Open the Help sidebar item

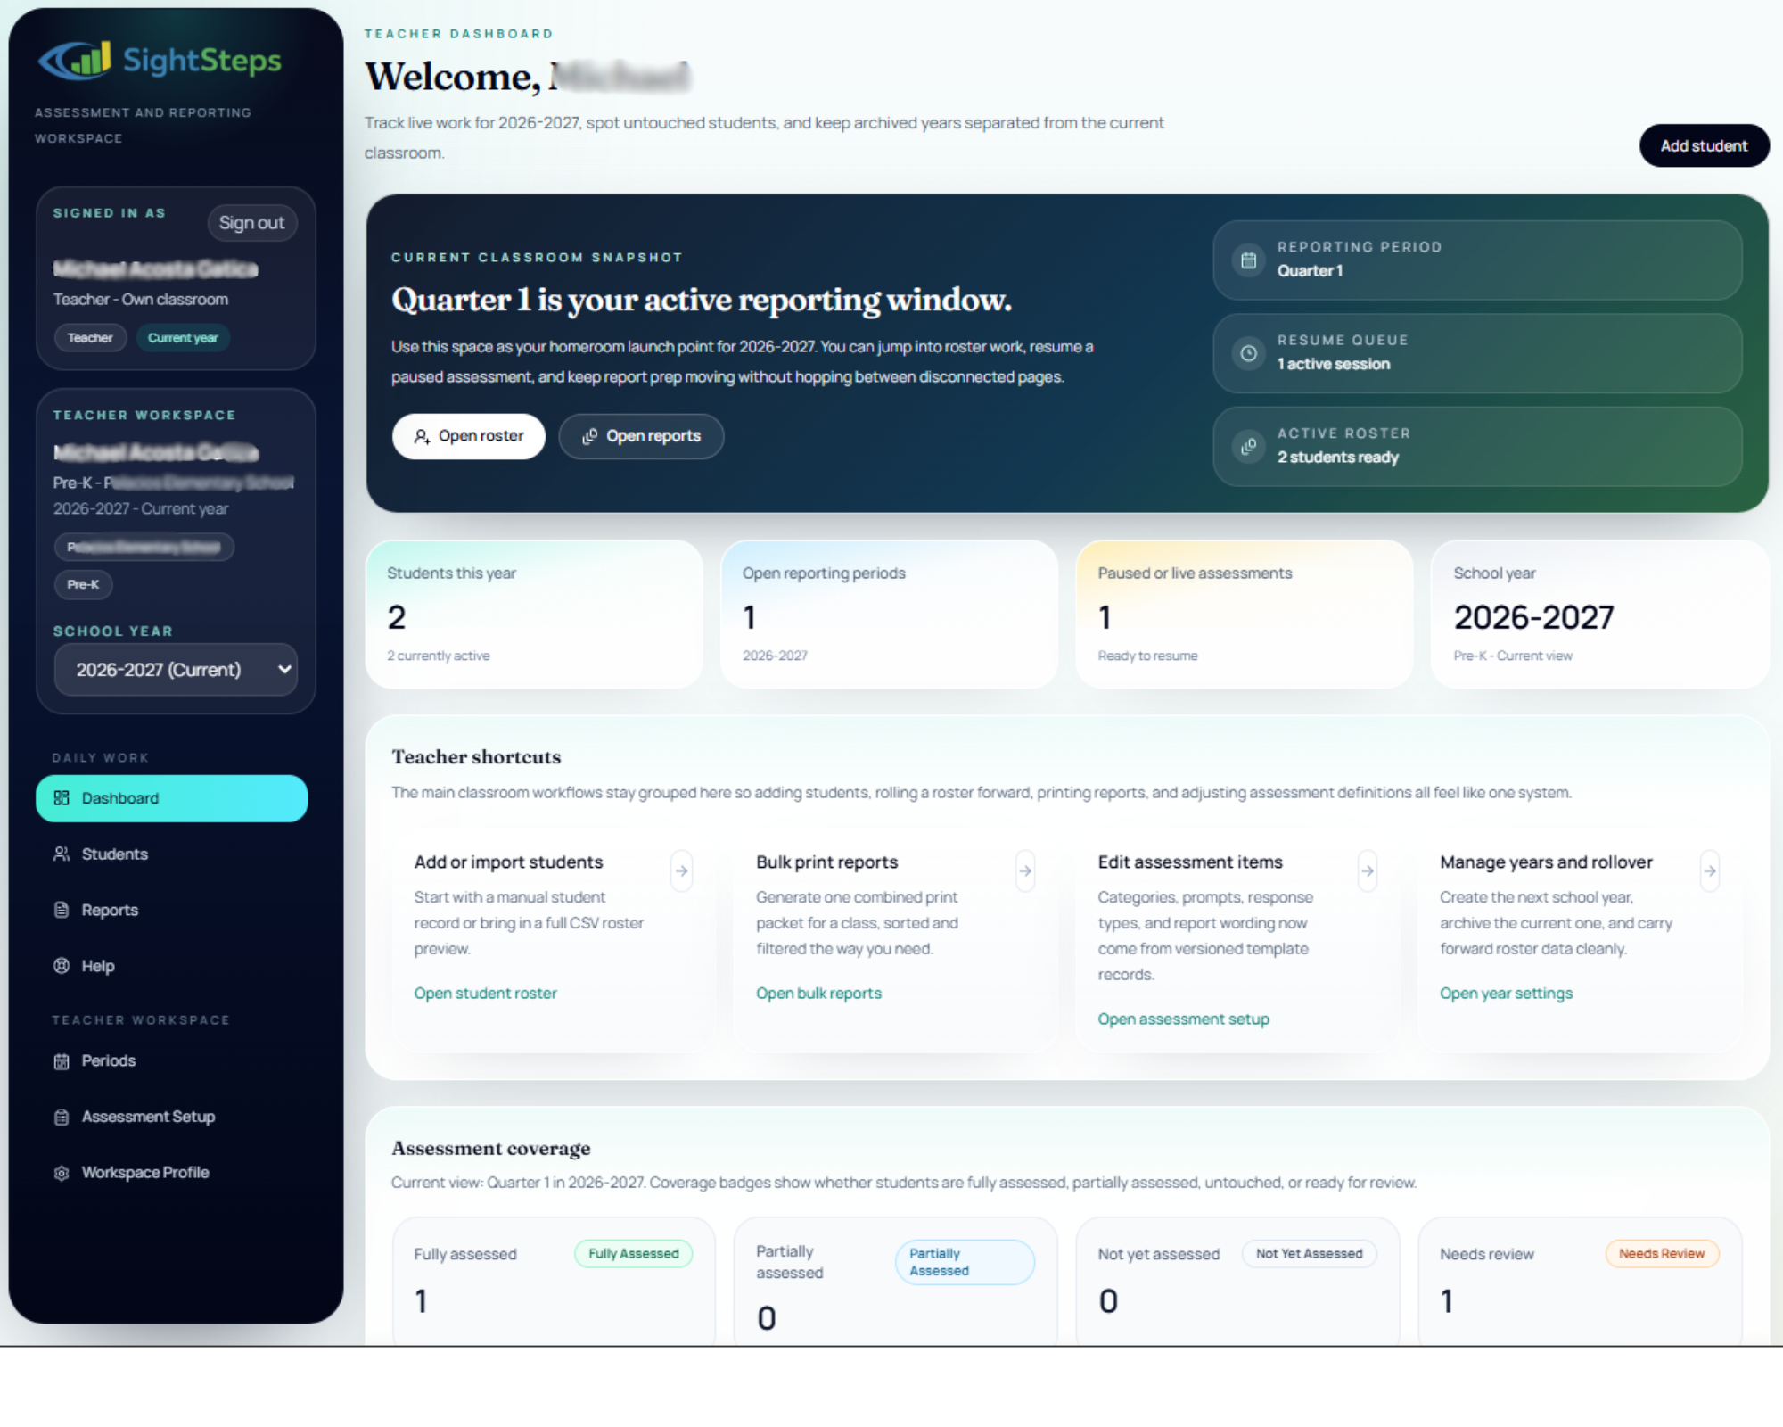pyautogui.click(x=98, y=966)
